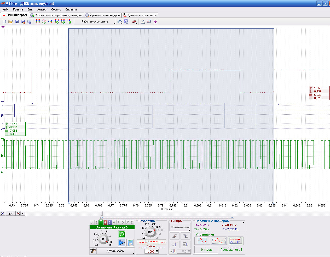Click the red-blue multi-waveform recorder button
The height and width of the screenshot is (257, 330).
tap(235, 241)
